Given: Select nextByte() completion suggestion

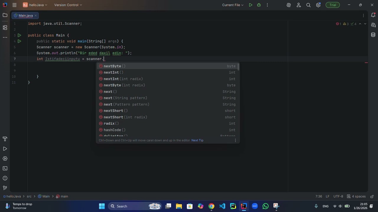Looking at the screenshot, I should 167,66.
